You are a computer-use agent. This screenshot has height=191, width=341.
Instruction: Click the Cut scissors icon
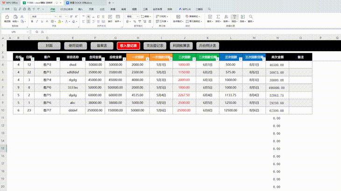(22, 16)
